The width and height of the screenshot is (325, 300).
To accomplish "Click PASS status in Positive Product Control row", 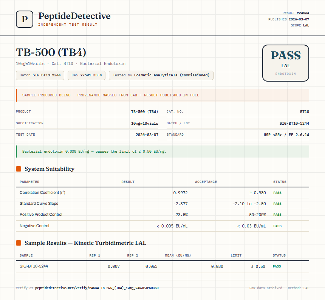I will point(277,215).
